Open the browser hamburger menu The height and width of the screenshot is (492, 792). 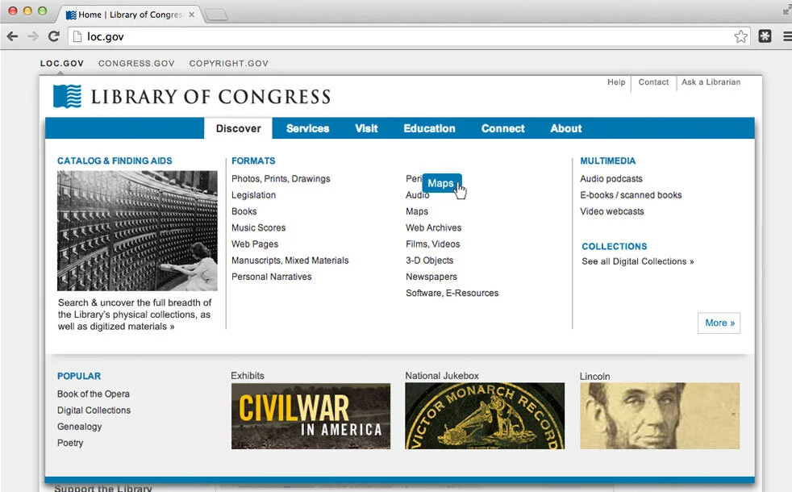tap(787, 36)
